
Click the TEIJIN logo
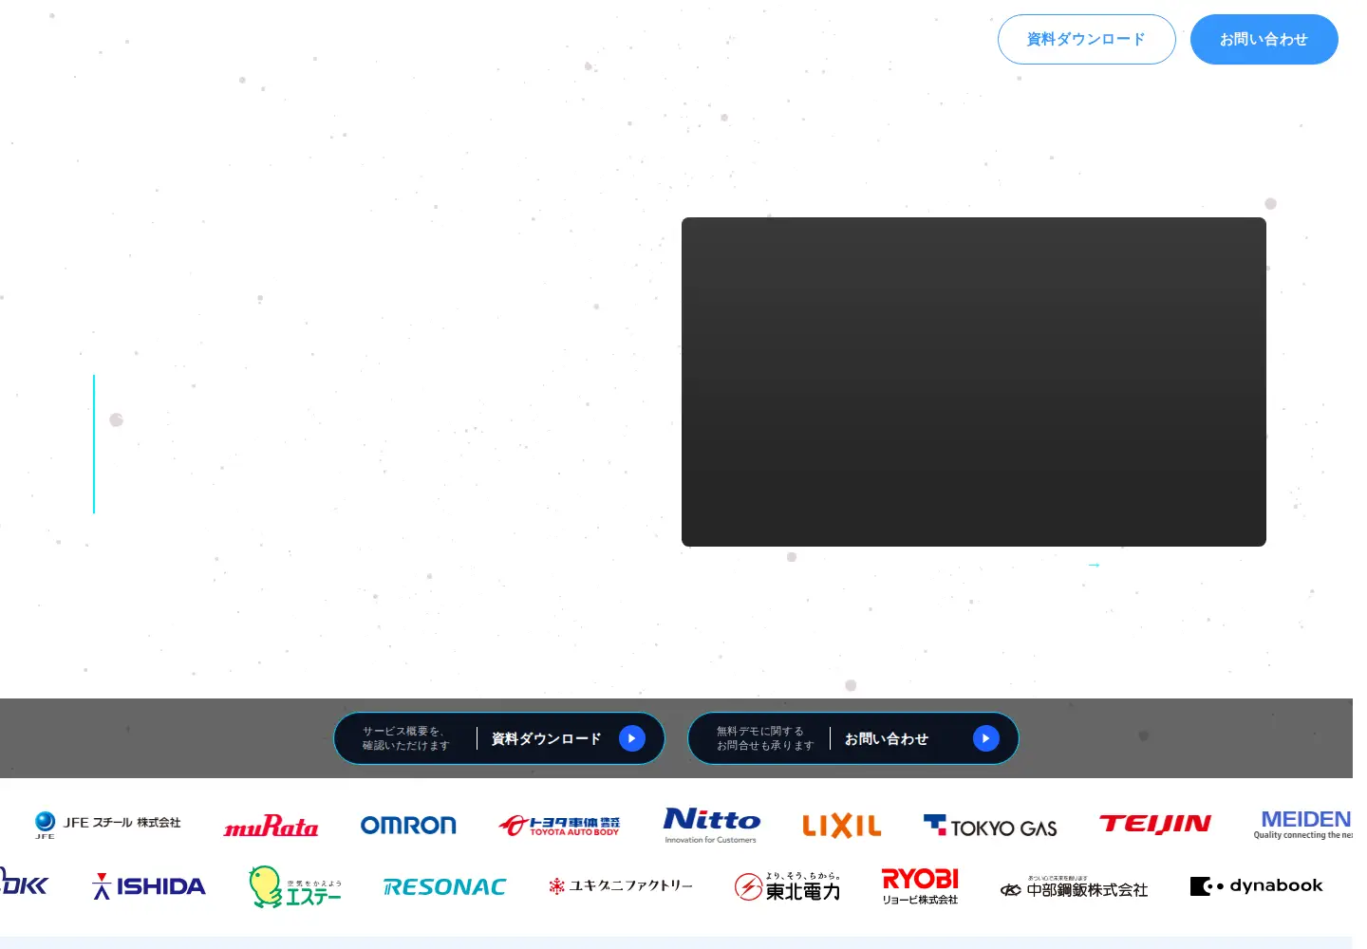pyautogui.click(x=1155, y=824)
